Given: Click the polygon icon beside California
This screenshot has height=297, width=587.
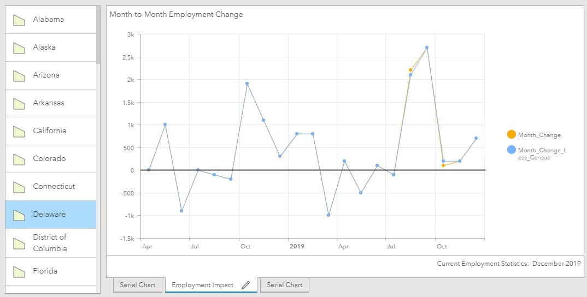Looking at the screenshot, I should click(19, 131).
